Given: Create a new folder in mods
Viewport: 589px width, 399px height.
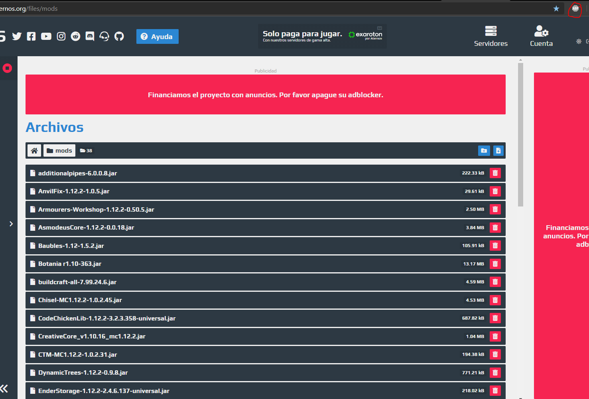Looking at the screenshot, I should pyautogui.click(x=484, y=151).
